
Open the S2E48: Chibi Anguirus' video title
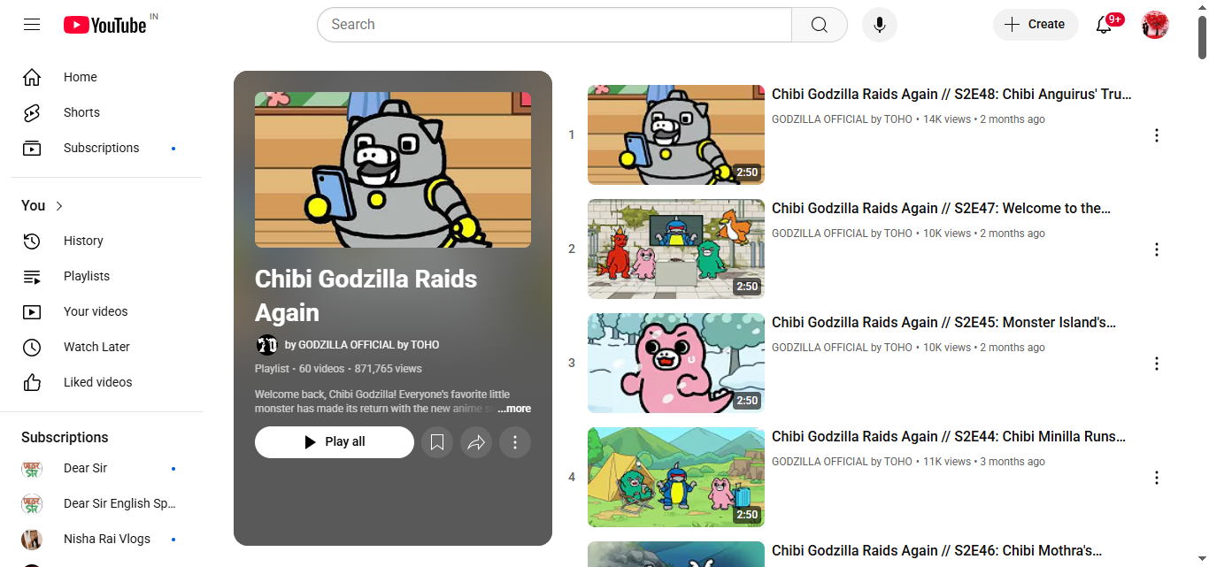[951, 95]
